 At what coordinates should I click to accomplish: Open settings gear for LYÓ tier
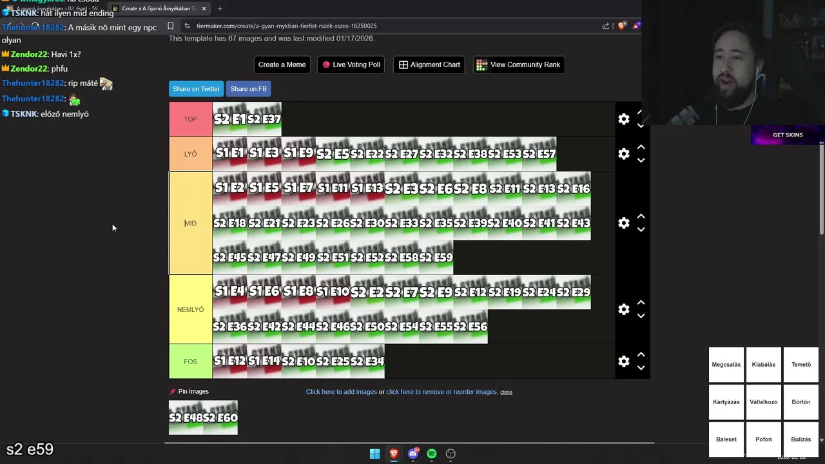point(623,154)
